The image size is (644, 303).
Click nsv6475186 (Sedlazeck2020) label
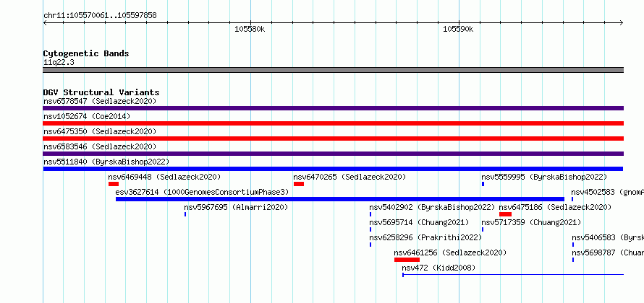[x=555, y=207]
